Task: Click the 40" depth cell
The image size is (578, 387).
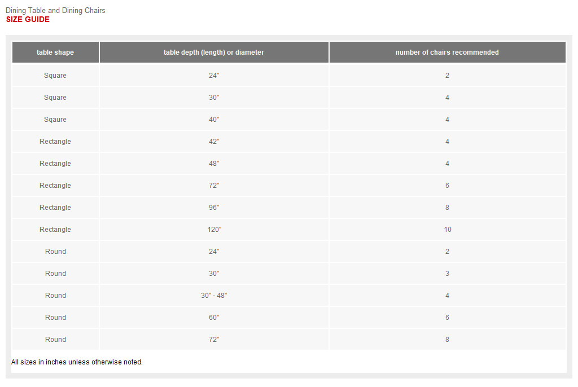Action: [x=214, y=120]
